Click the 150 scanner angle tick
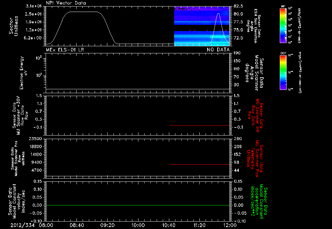The image size is (332, 229). click(237, 61)
